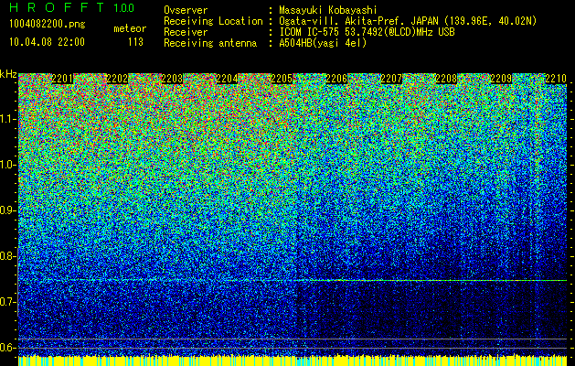This screenshot has height=366, width=575.
Task: Click the 2209 time marker
Action: point(501,78)
